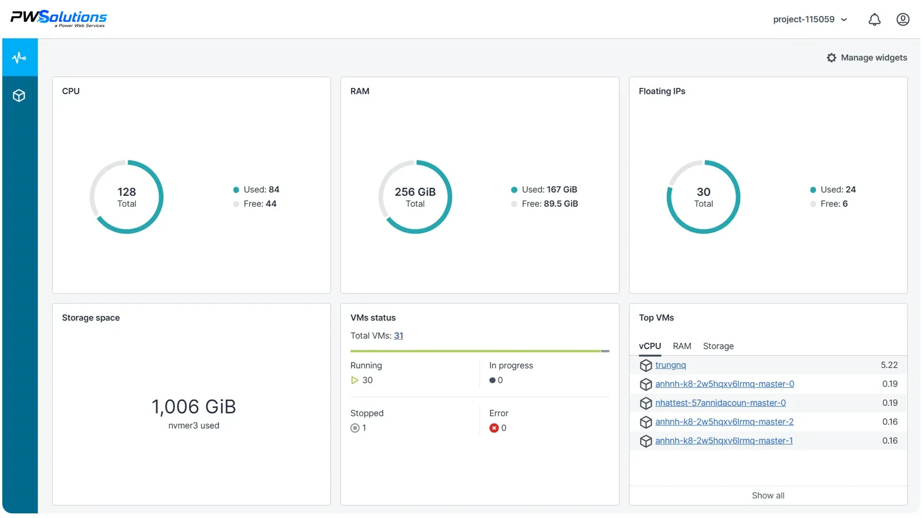Viewport: 922px width, 518px height.
Task: Click the cube icon beside nhattest-57annidacoun-master-0
Action: (646, 403)
